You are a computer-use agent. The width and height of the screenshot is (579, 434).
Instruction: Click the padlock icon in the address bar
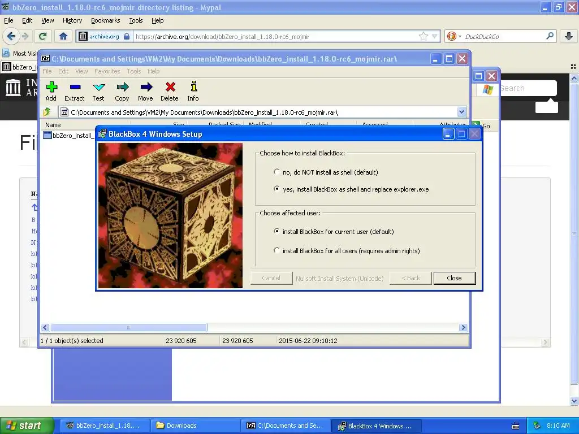(127, 36)
